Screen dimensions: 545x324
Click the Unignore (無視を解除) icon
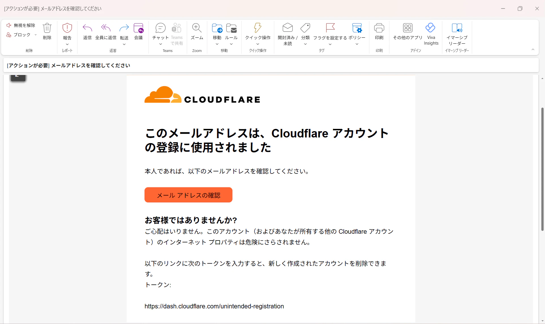click(9, 25)
